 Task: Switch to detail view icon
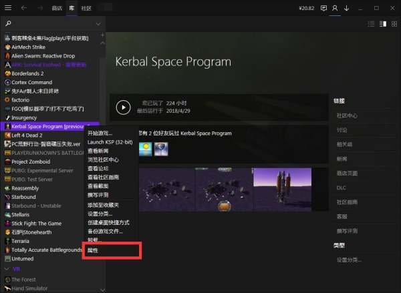point(383,24)
